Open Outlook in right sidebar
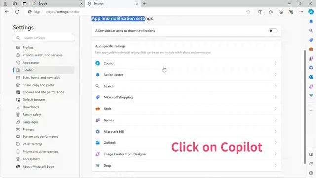 [311, 77]
